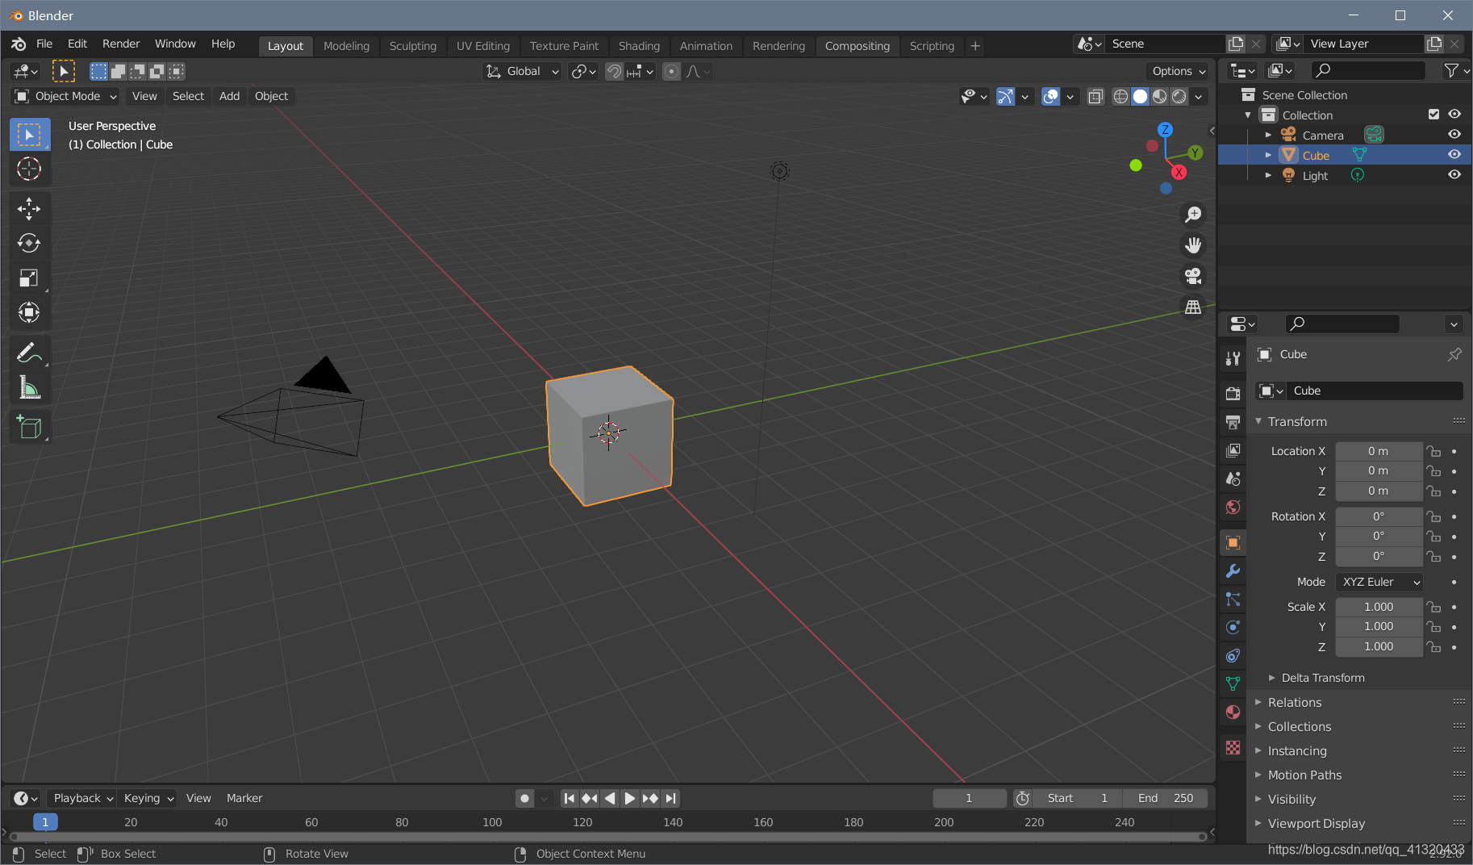Lock the Location X value
1473x865 pixels.
[1433, 451]
